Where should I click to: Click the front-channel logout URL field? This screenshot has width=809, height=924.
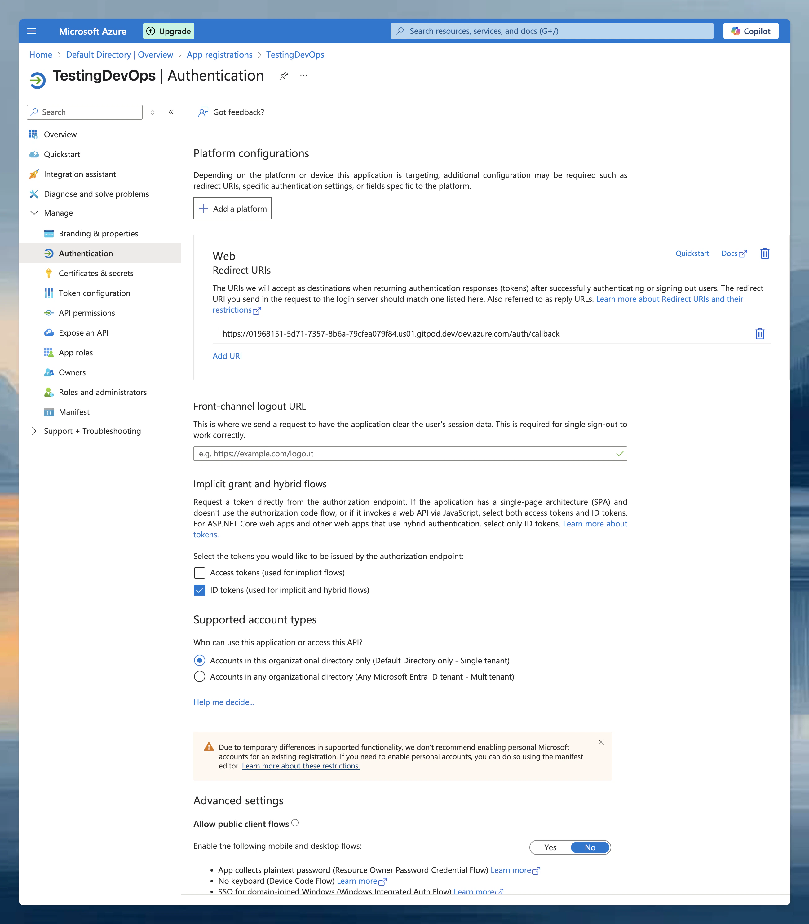click(406, 454)
